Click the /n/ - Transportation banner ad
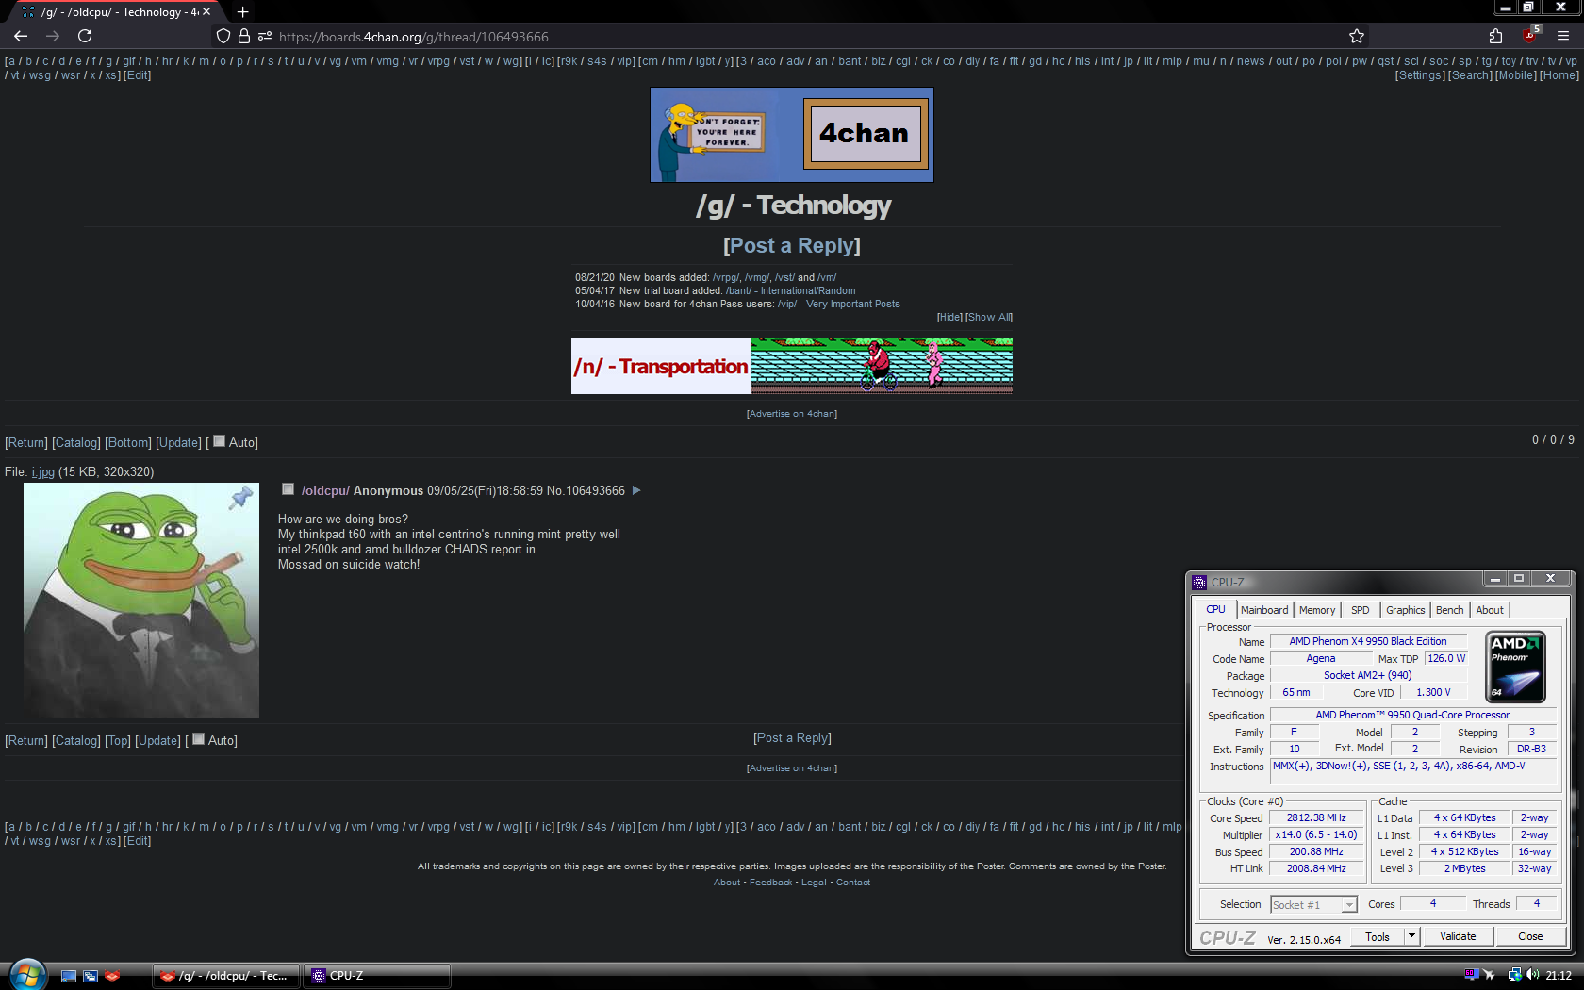The image size is (1584, 990). 792,366
